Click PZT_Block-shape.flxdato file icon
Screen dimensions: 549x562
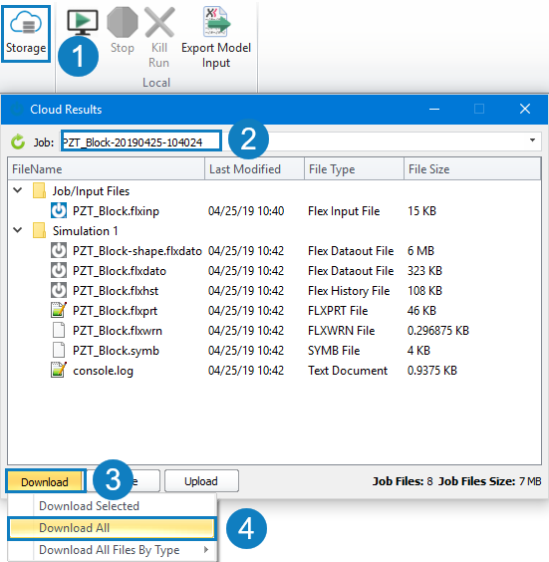59,250
